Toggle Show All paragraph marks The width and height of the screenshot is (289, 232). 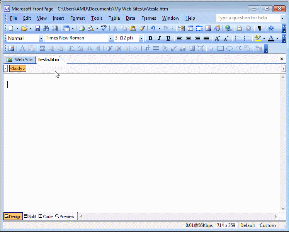point(260,28)
